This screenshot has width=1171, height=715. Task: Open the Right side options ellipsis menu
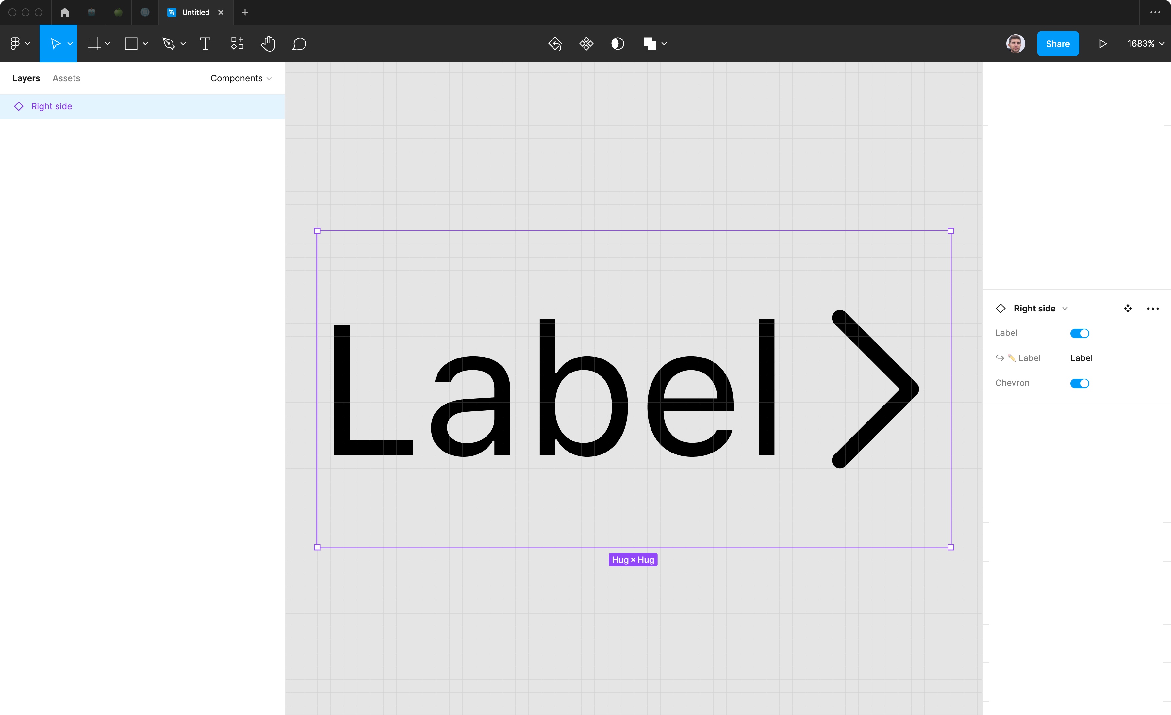pyautogui.click(x=1152, y=309)
